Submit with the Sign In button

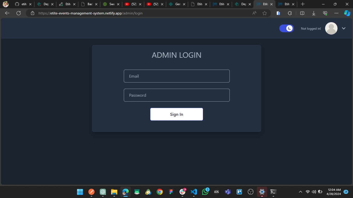[x=177, y=114]
